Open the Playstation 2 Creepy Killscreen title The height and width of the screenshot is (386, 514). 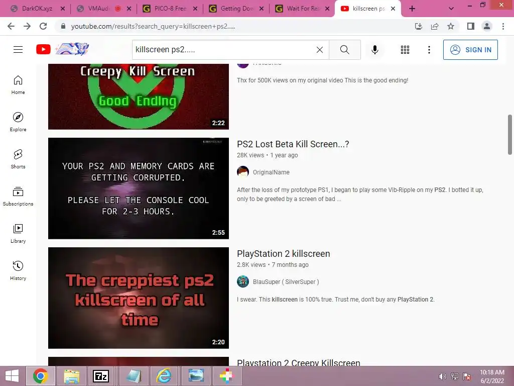tap(298, 362)
